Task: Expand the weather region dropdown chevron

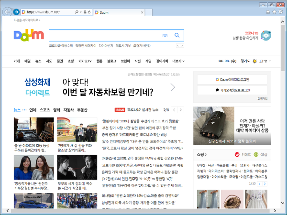Action: pyautogui.click(x=270, y=61)
